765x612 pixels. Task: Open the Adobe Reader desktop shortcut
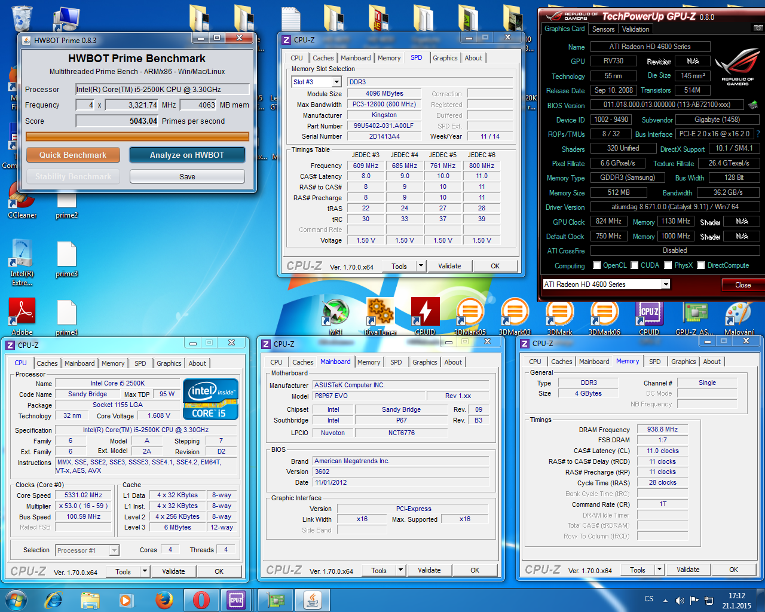[x=22, y=317]
